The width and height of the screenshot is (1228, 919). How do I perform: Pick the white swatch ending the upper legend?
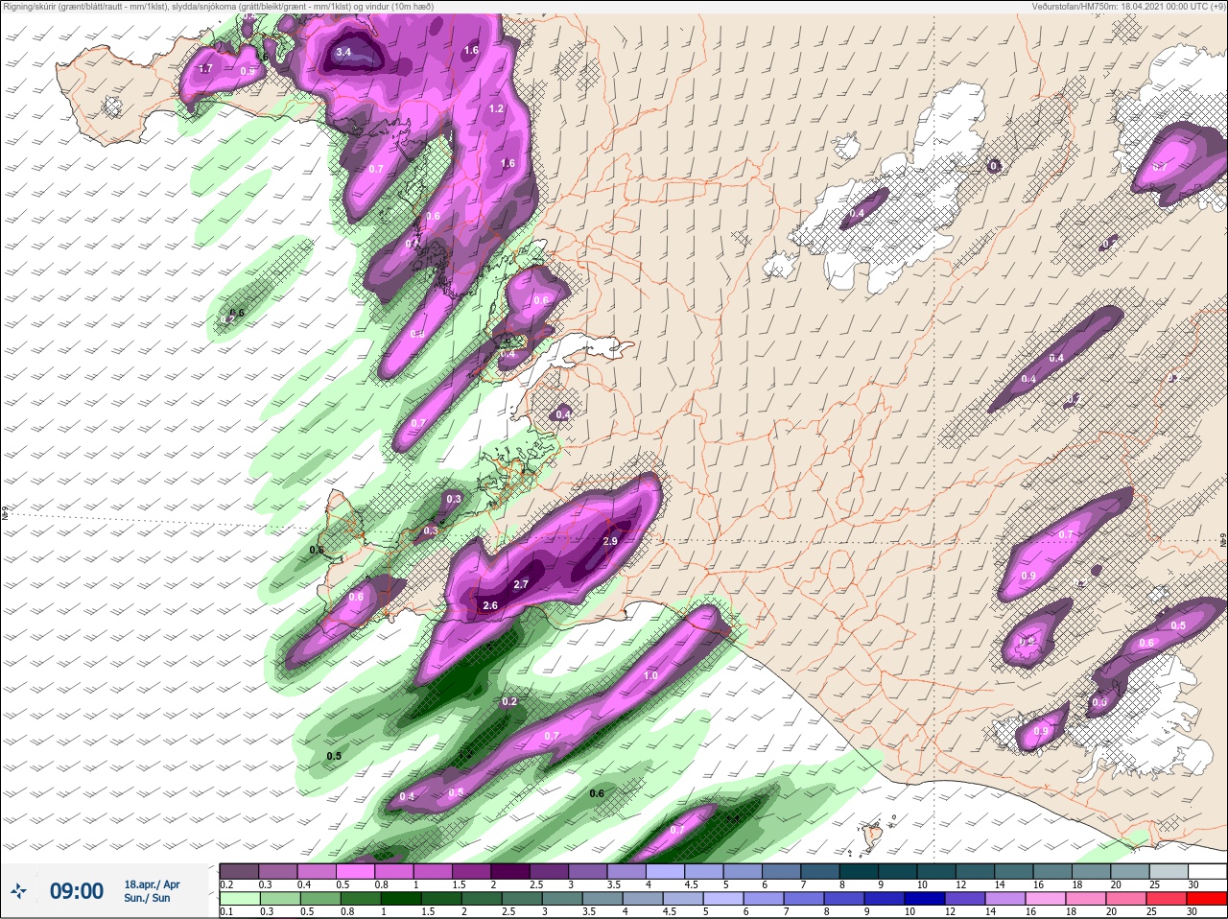[x=1206, y=871]
